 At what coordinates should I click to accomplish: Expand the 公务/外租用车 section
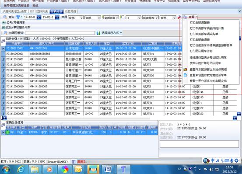[x=4, y=22]
